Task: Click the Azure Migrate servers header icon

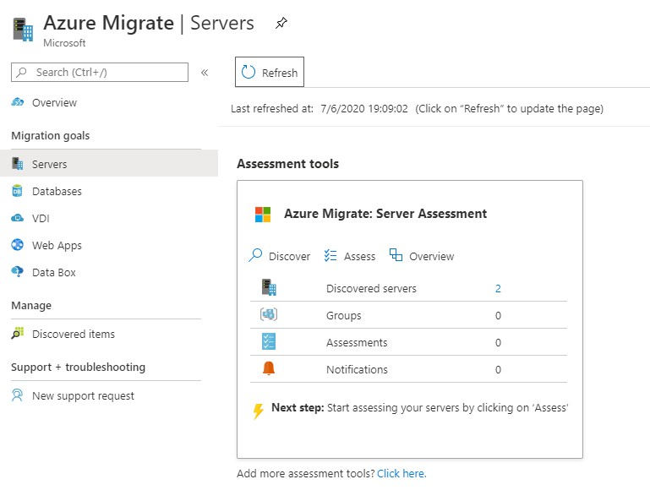Action: tap(23, 29)
